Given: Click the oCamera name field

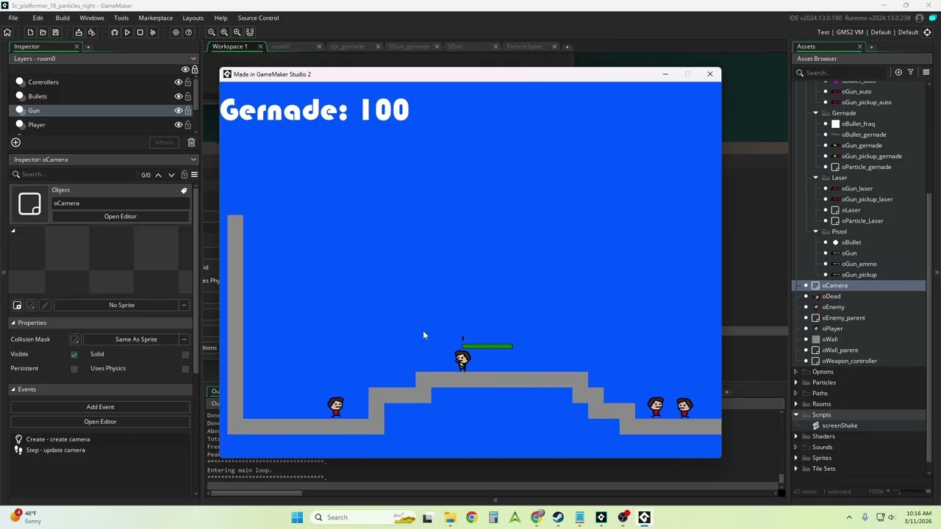Looking at the screenshot, I should pos(120,204).
